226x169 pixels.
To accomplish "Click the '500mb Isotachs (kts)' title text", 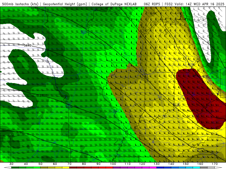I will [x=20, y=4].
